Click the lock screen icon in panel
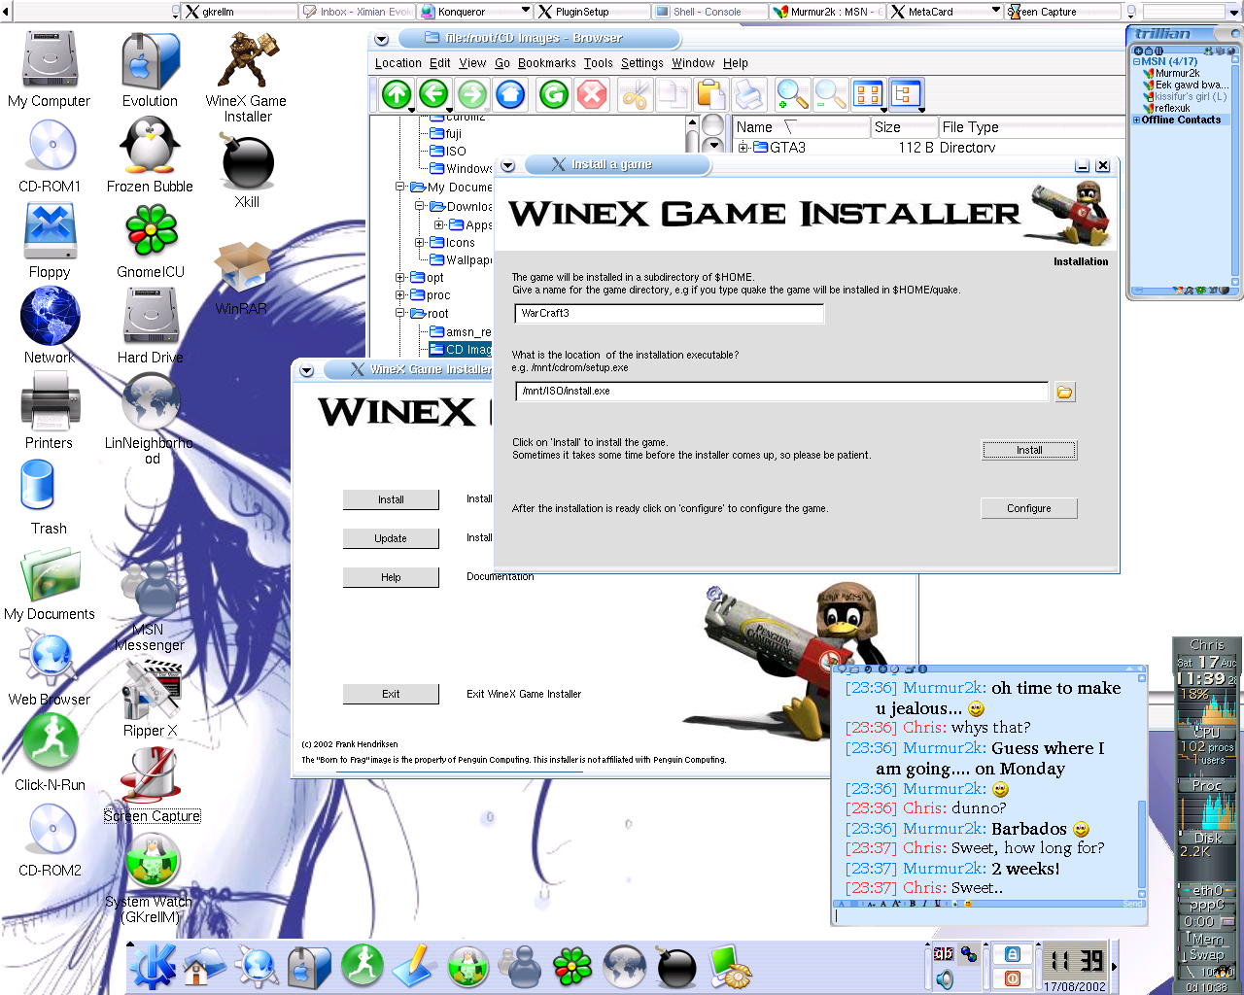Viewport: 1244px width, 995px height. click(1013, 954)
